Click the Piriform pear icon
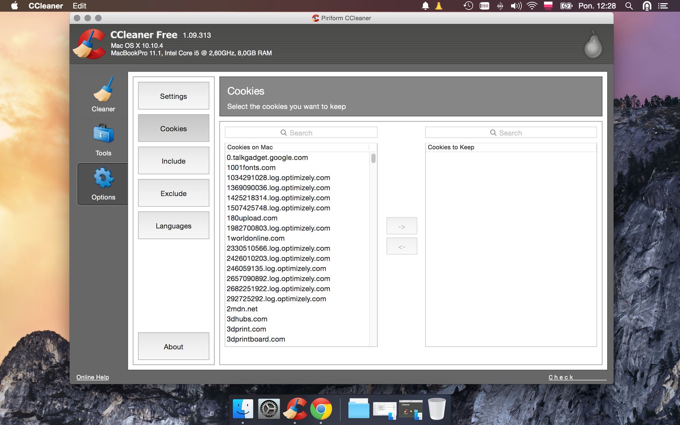680x425 pixels. click(593, 44)
